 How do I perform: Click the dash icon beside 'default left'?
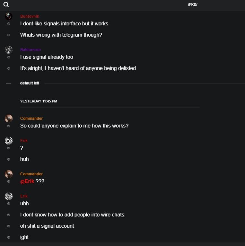pos(9,83)
